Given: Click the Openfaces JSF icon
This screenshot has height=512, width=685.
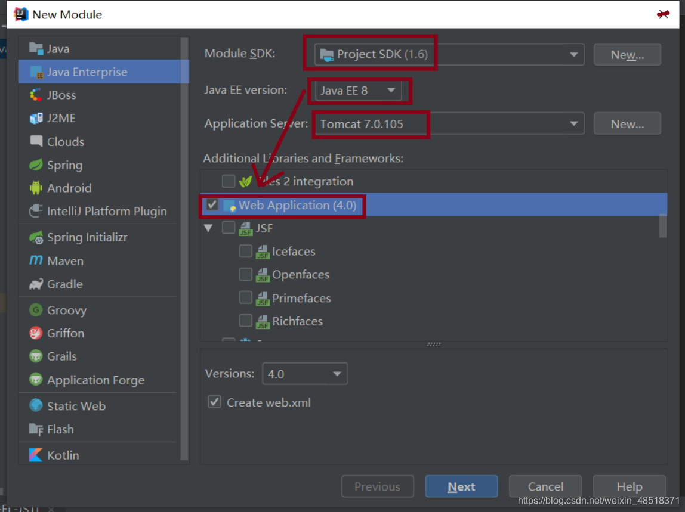Looking at the screenshot, I should pos(263,275).
